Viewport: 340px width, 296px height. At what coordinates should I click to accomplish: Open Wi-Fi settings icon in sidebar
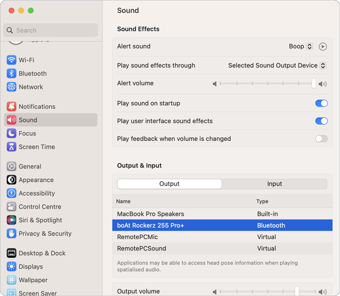tap(12, 60)
